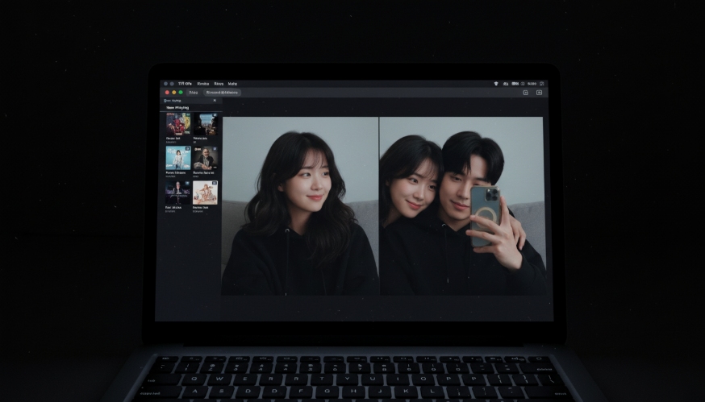
Task: Click the rightmost icon in the window toolbar
Action: [x=539, y=93]
